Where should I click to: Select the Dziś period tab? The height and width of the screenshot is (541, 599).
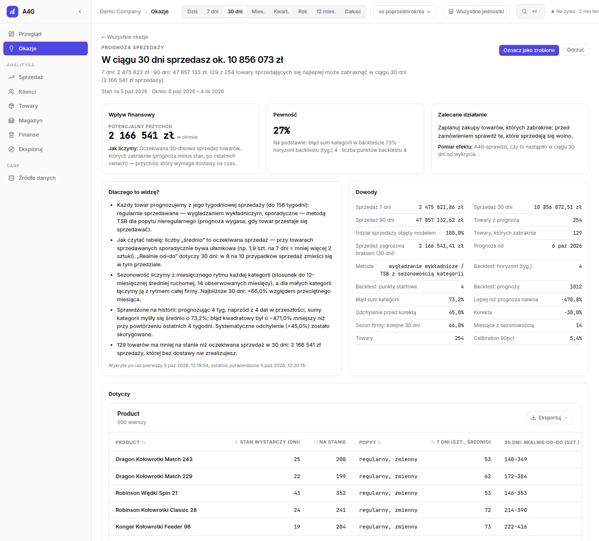[x=193, y=12]
